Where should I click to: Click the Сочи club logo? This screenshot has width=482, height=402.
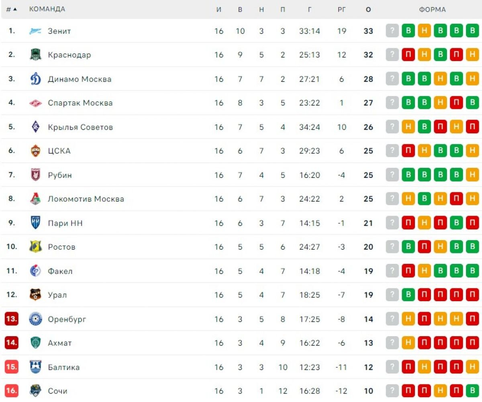(x=35, y=391)
